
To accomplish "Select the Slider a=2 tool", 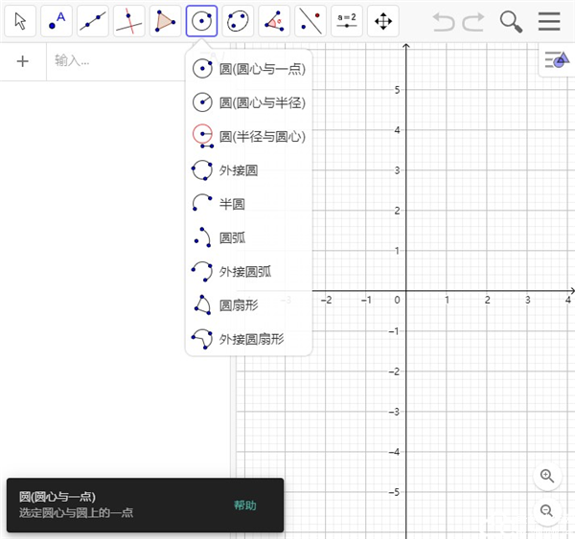I will point(347,20).
